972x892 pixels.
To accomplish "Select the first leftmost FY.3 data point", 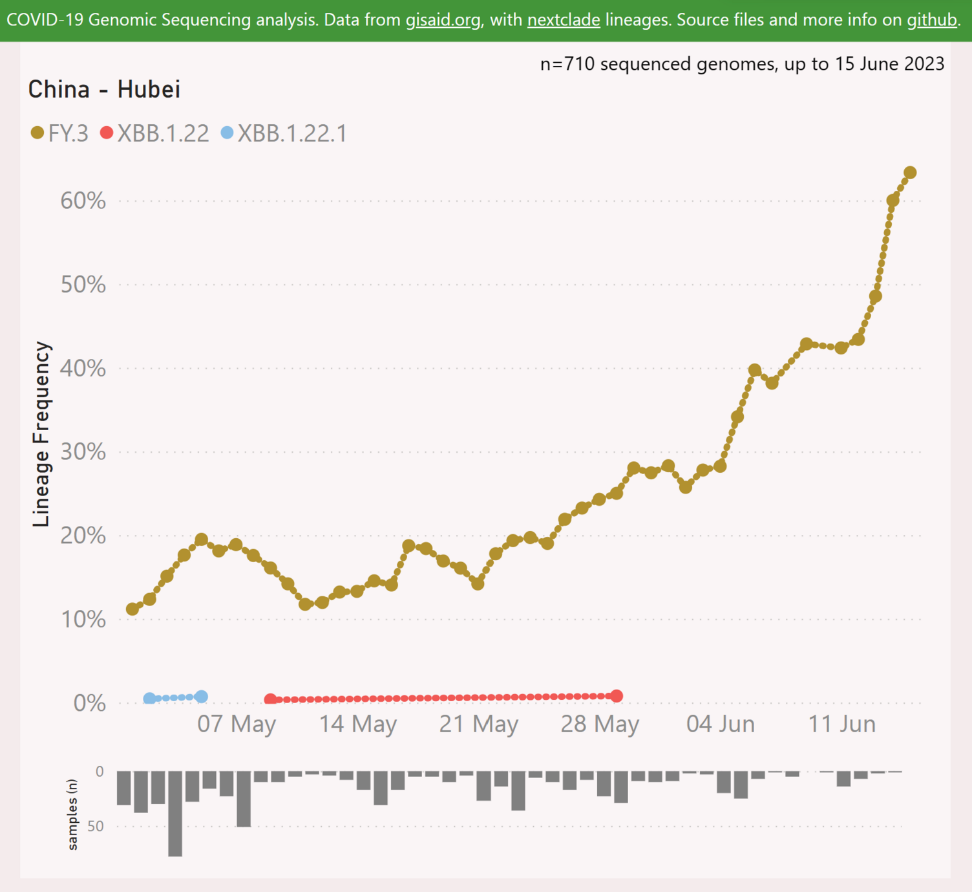I will [132, 609].
